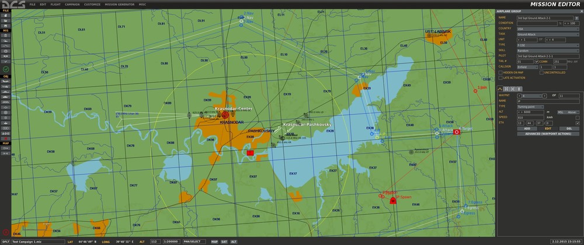Select the airplane group placement tool
584x245 pixels.
(6, 81)
